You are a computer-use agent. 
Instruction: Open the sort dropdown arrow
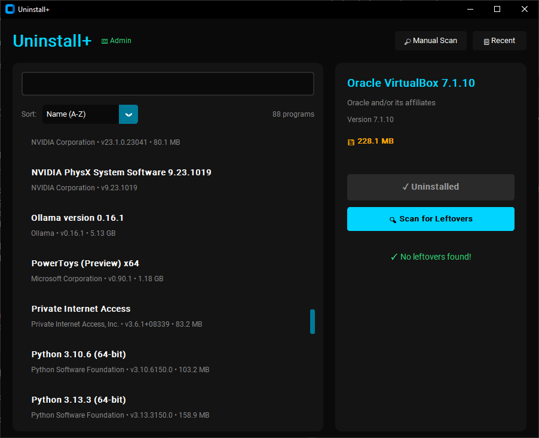(128, 114)
